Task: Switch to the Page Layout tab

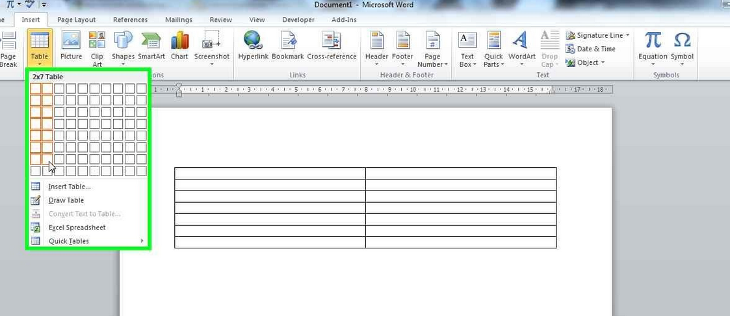Action: coord(76,20)
